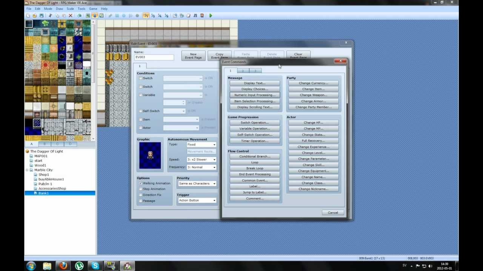Screen dimensions: 483x271
Task: Click Change Currency... command button
Action: click(313, 83)
